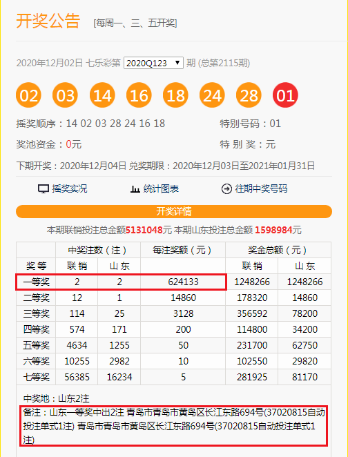Viewport: 348px width, 457px height.
Task: Open the issue number dropdown 2020Q123
Action: 153,63
